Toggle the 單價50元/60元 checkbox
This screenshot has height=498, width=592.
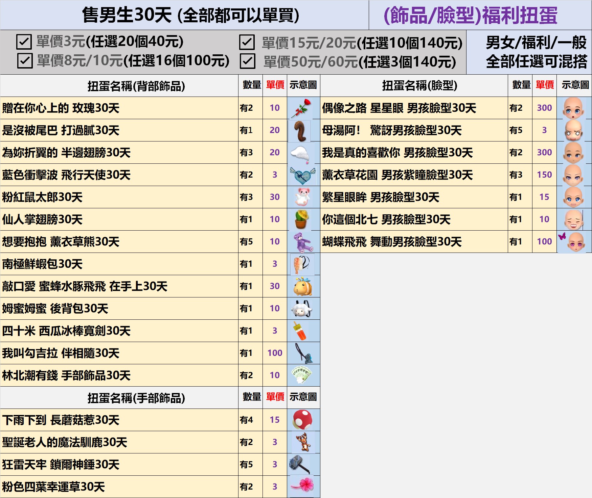point(247,61)
